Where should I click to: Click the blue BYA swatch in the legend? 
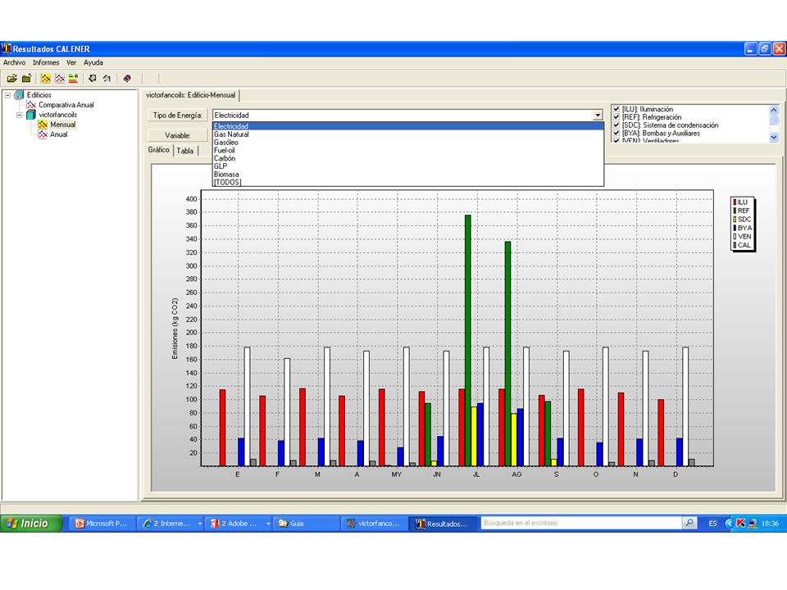[735, 228]
